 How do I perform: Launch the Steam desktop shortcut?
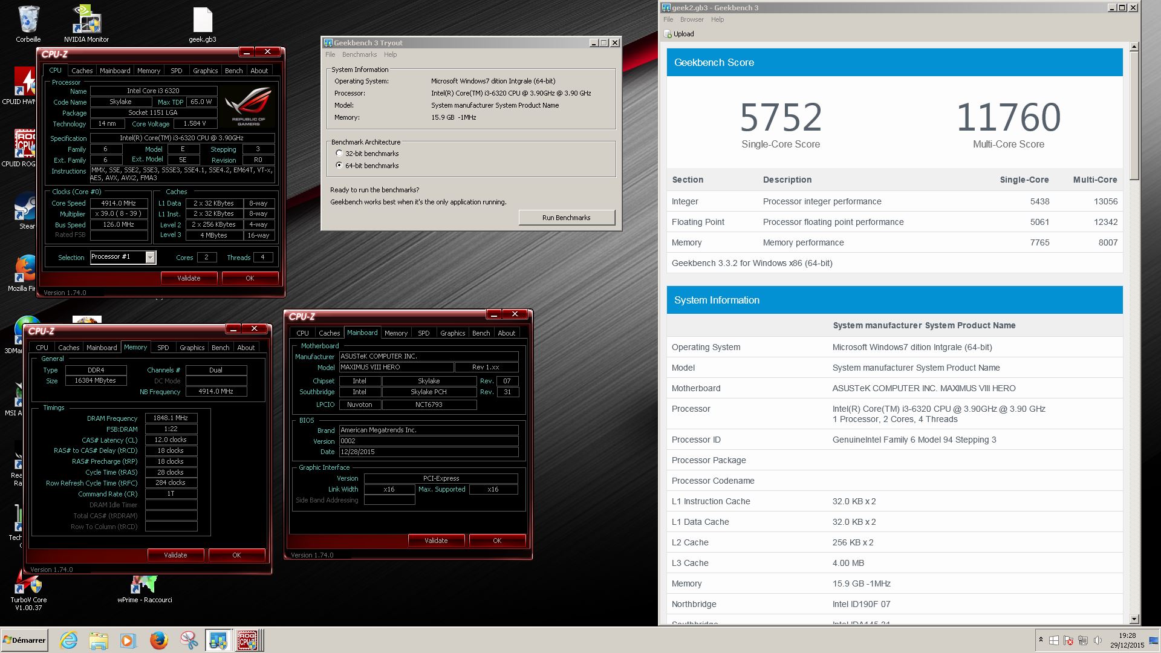coord(26,210)
